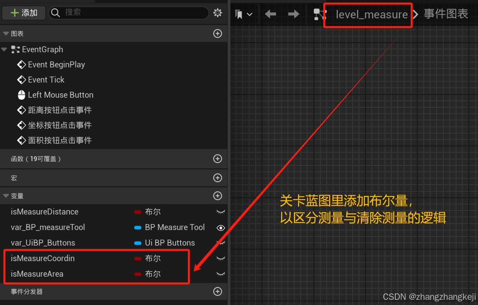Collapse the 图表 section
The image size is (478, 305).
point(6,33)
